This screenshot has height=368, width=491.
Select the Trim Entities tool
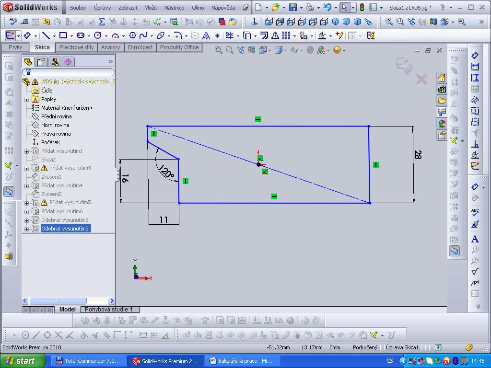[230, 35]
